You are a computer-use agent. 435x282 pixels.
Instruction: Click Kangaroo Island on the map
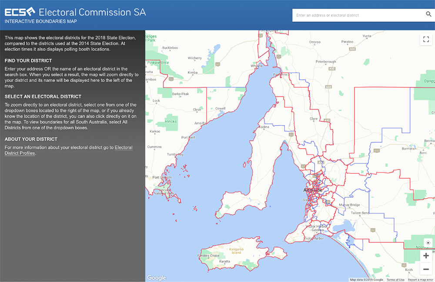tap(235, 251)
